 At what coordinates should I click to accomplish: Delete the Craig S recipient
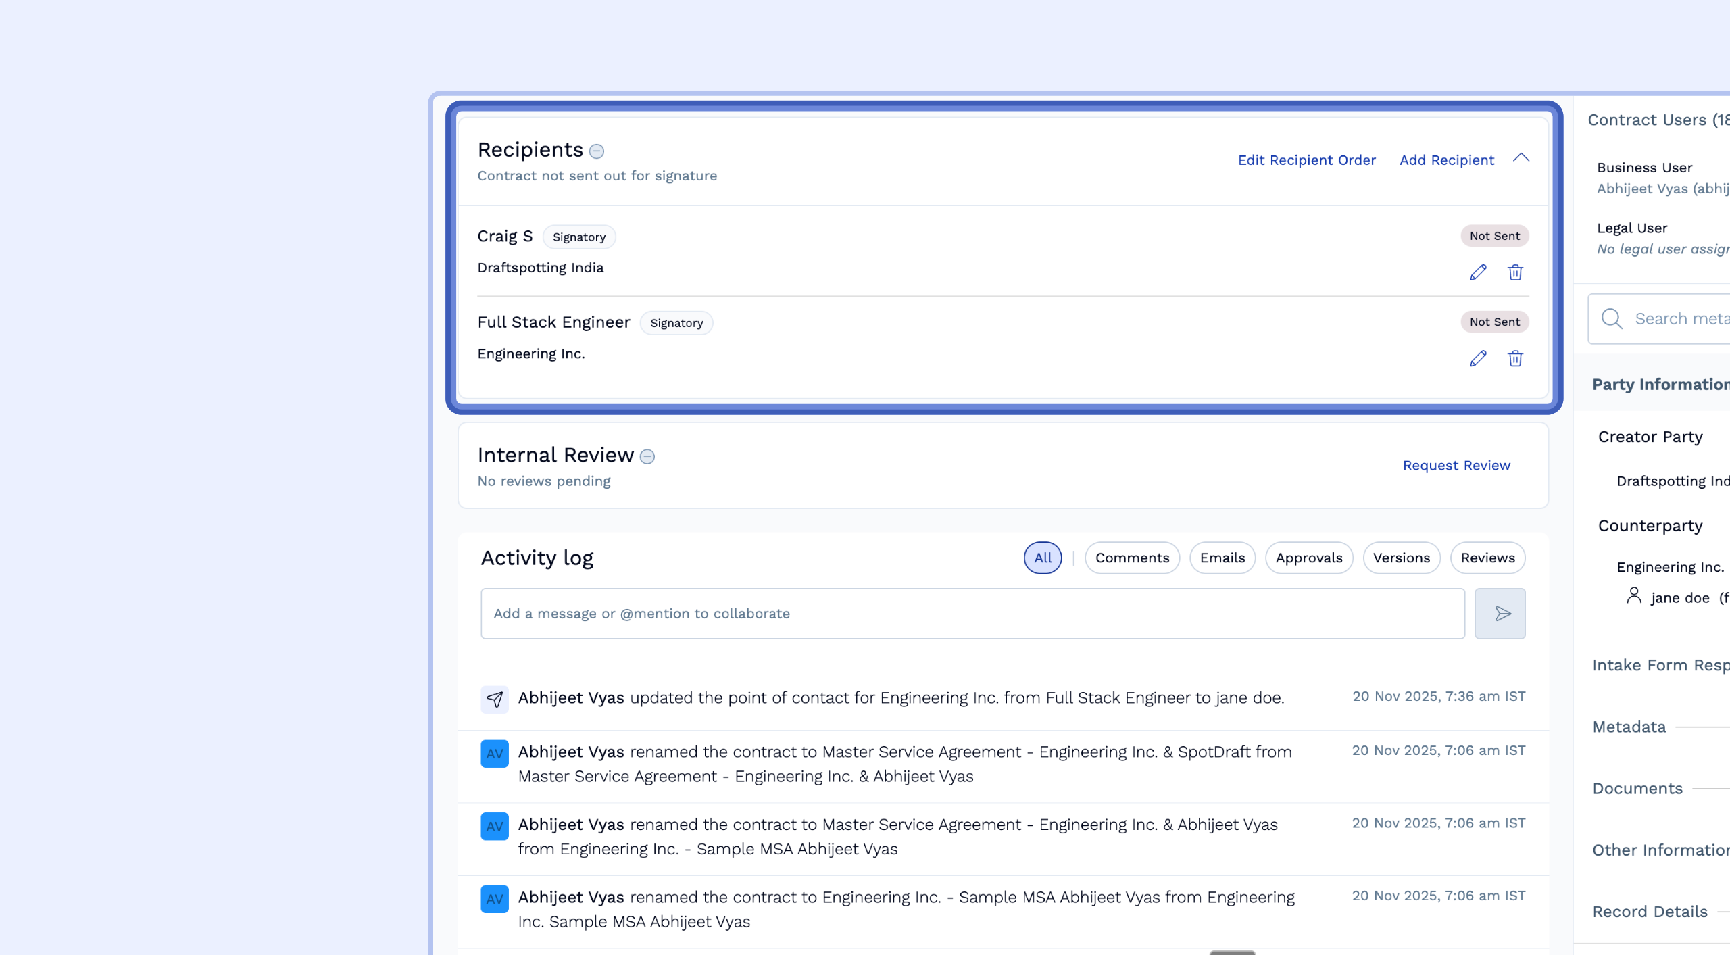[1515, 272]
